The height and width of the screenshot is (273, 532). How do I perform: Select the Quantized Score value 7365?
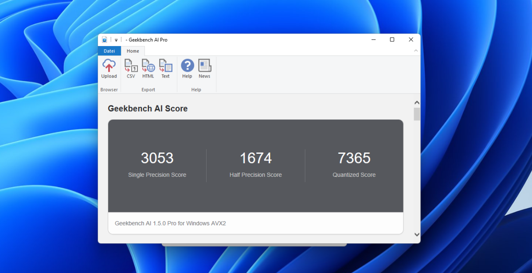coord(354,158)
